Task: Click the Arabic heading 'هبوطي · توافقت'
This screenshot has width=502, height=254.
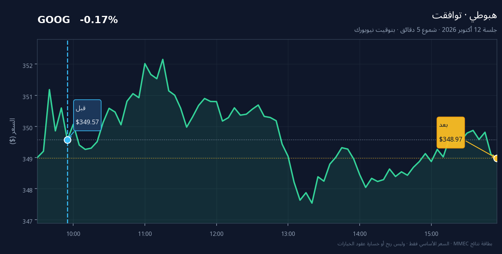Action: pyautogui.click(x=464, y=15)
